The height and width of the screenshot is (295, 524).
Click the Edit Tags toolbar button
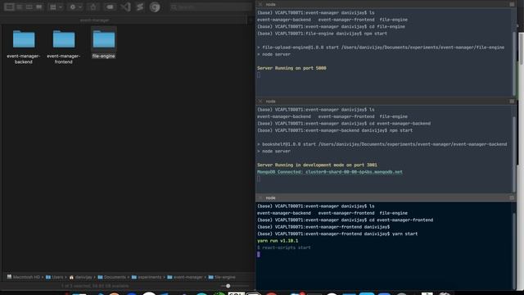[110, 7]
